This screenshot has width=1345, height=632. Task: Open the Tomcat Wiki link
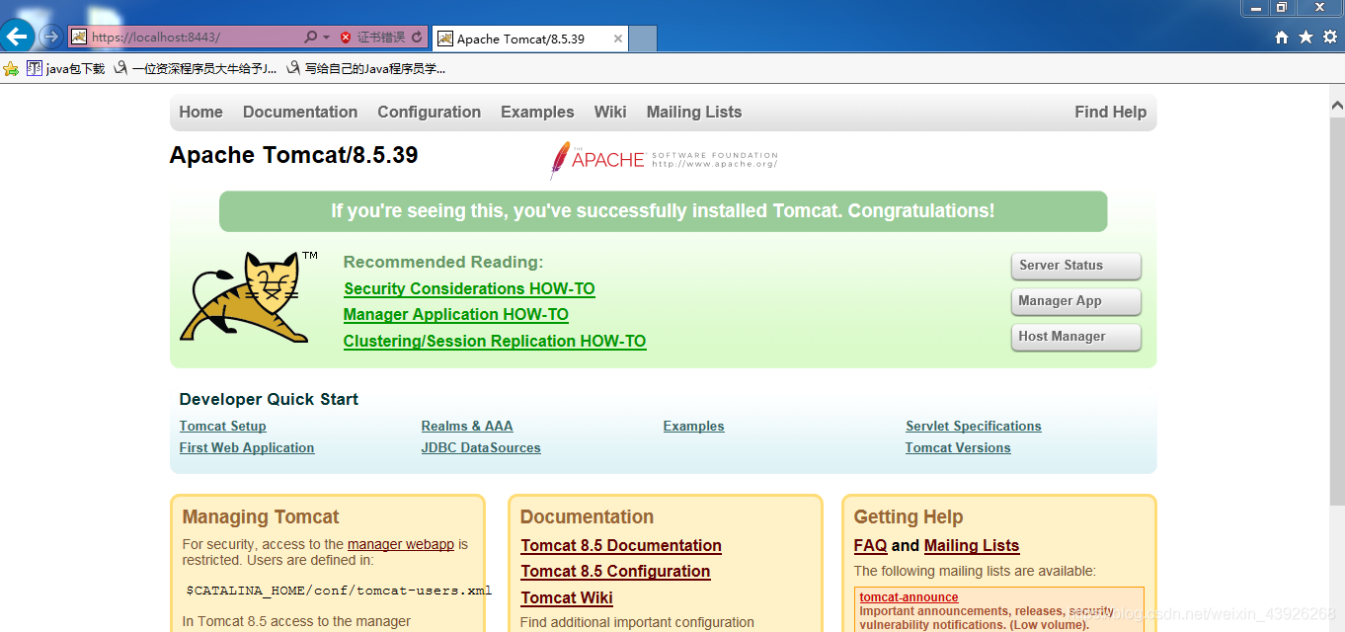coord(567,597)
